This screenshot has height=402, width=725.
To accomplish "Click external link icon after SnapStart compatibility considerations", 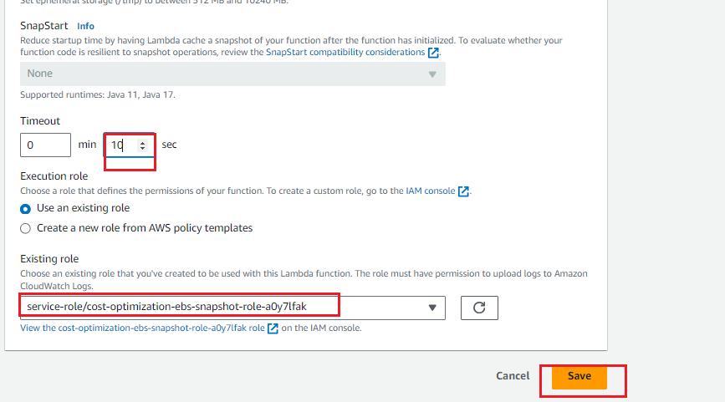I will [433, 53].
